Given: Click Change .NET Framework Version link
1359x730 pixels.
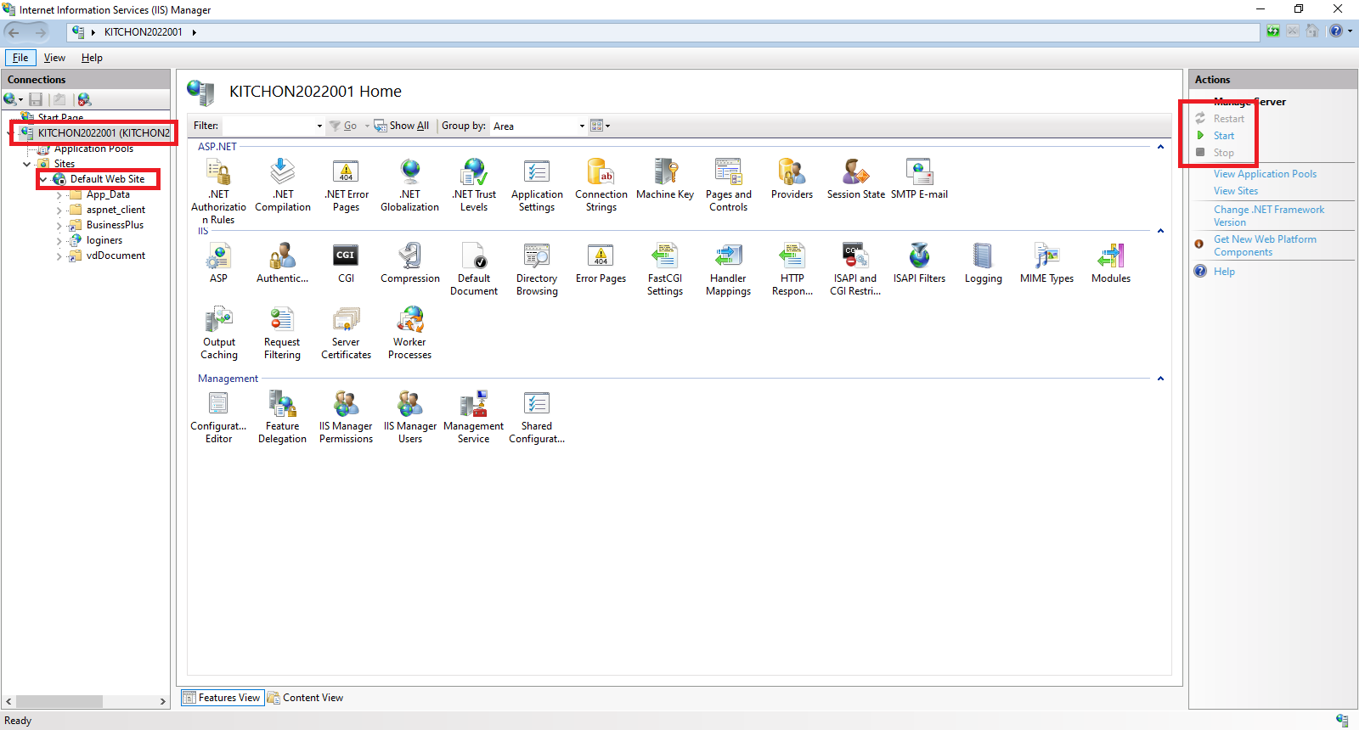Looking at the screenshot, I should 1269,216.
